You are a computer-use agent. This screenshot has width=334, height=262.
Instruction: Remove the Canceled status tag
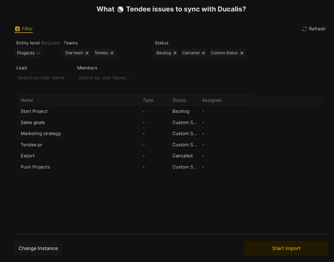[203, 53]
